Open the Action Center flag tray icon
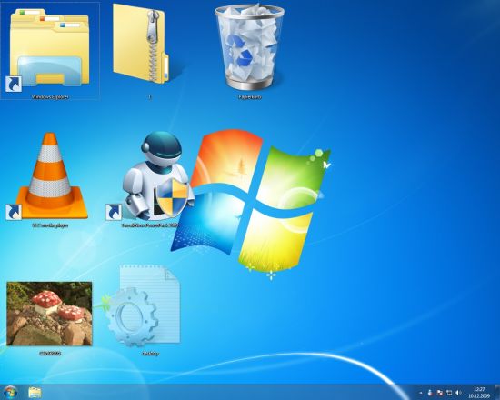 pos(439,393)
